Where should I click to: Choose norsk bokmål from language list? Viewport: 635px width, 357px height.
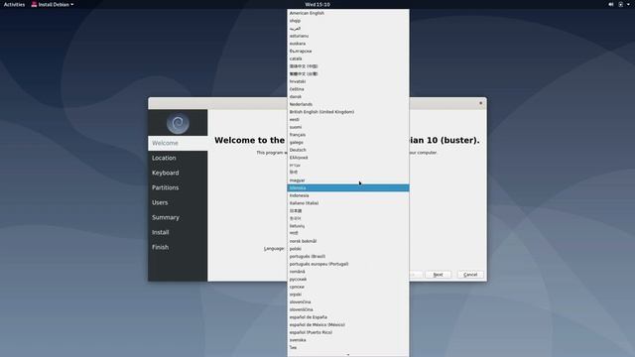348,241
